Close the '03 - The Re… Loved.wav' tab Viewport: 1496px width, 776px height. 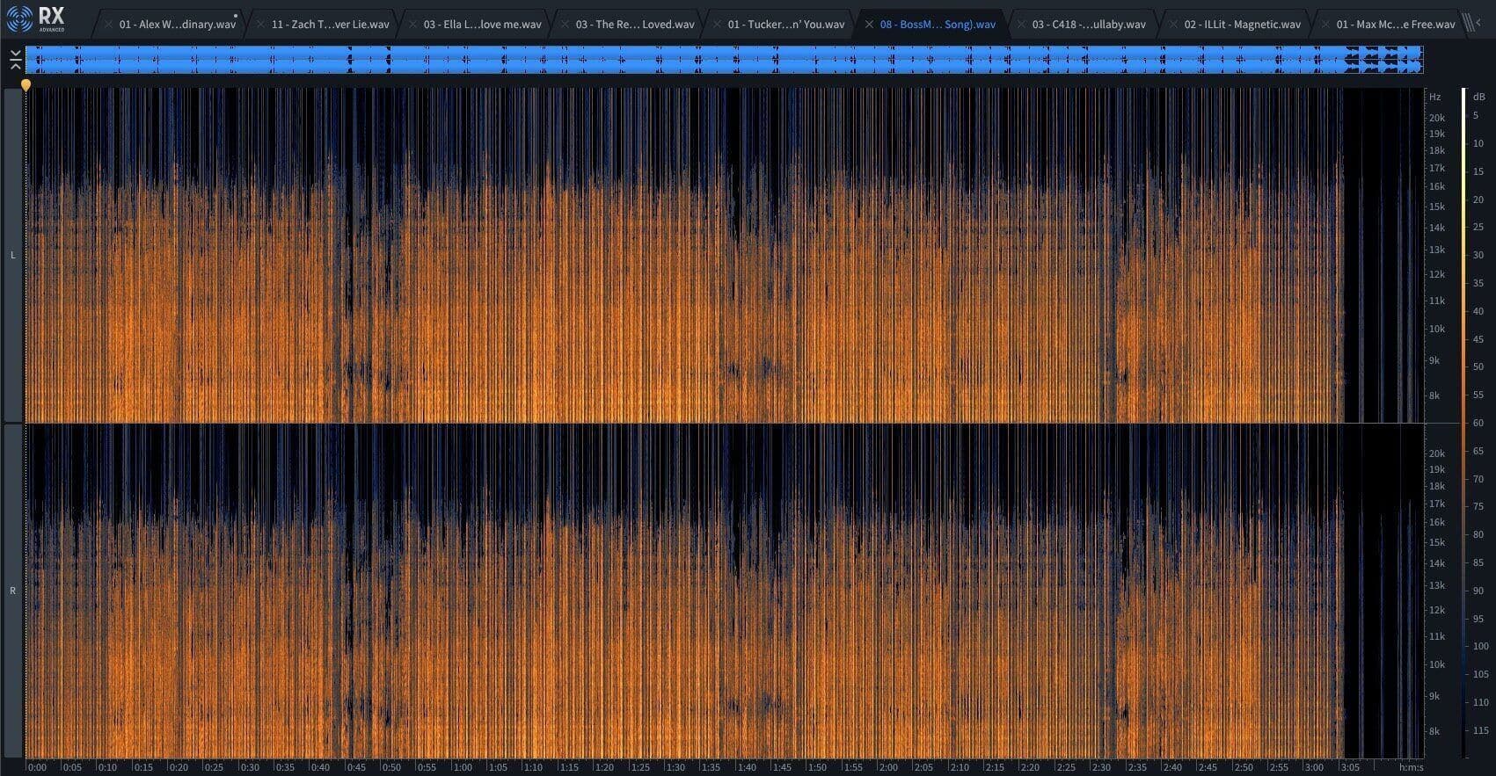tap(565, 25)
